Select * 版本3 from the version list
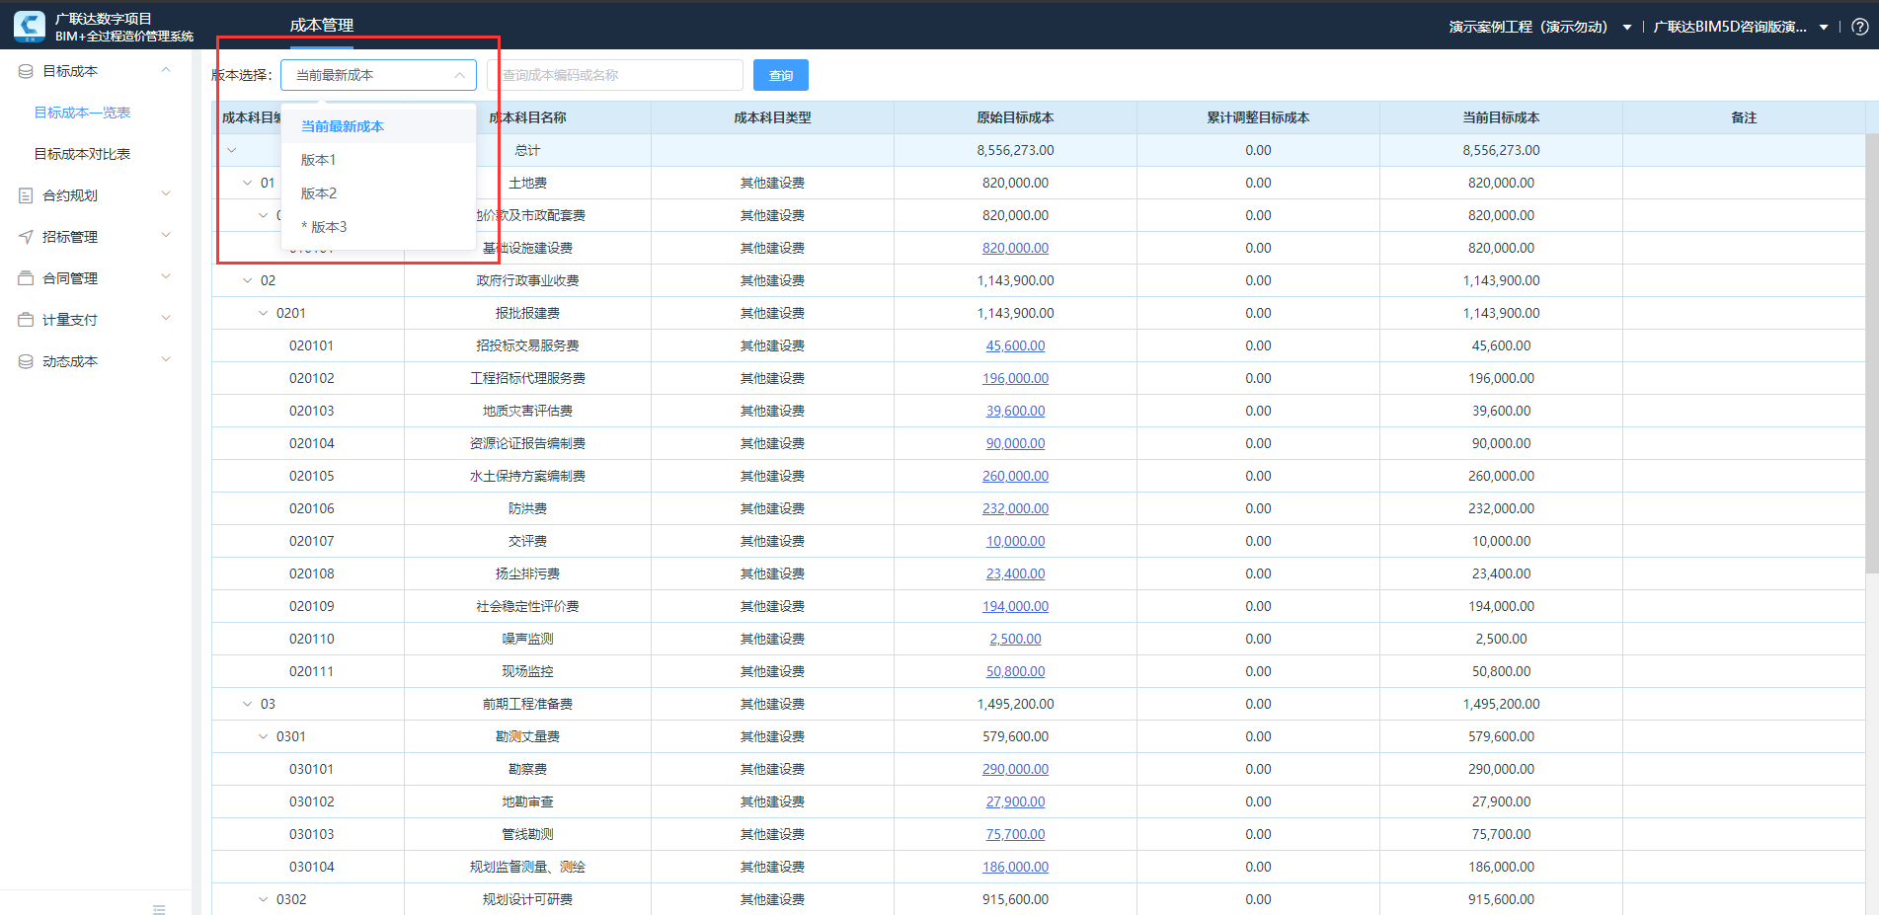The width and height of the screenshot is (1879, 915). [379, 227]
